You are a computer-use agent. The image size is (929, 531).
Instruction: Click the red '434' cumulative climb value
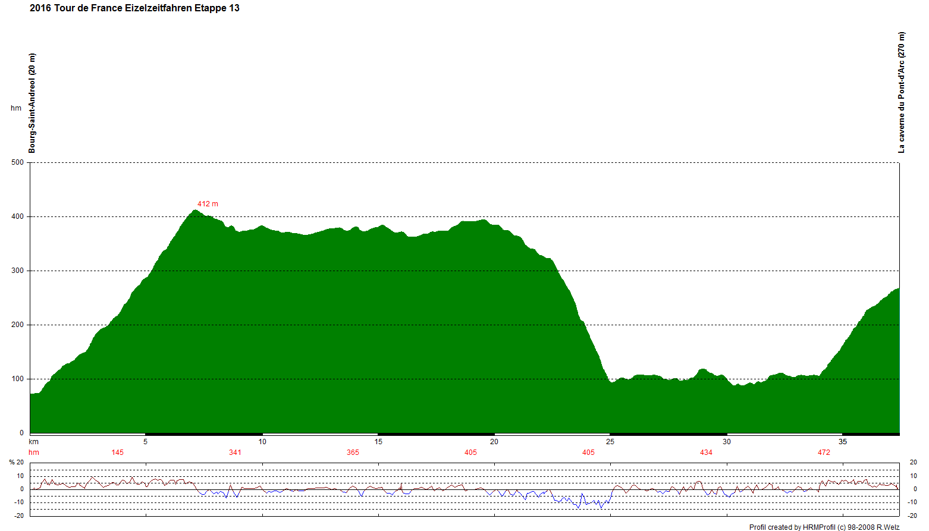coord(706,453)
